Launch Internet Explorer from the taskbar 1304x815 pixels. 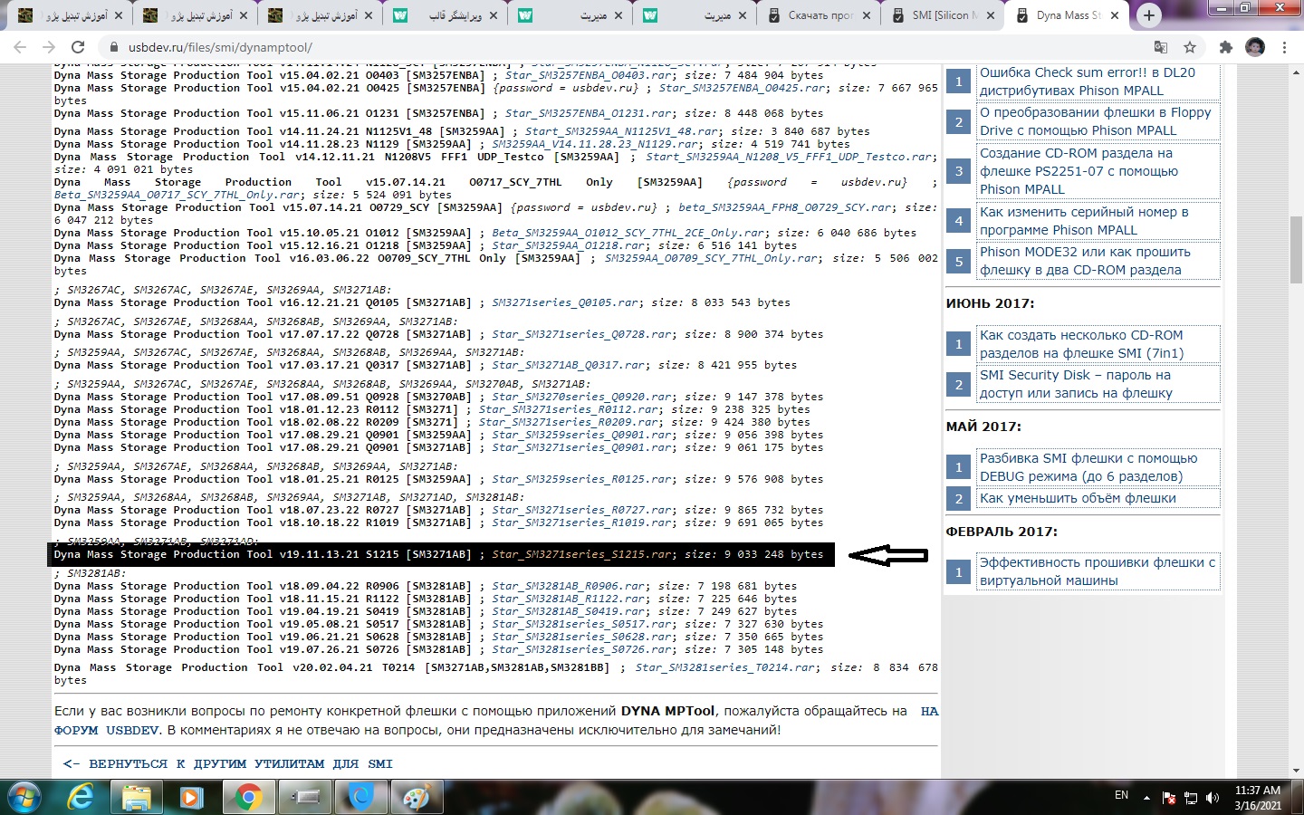coord(81,797)
